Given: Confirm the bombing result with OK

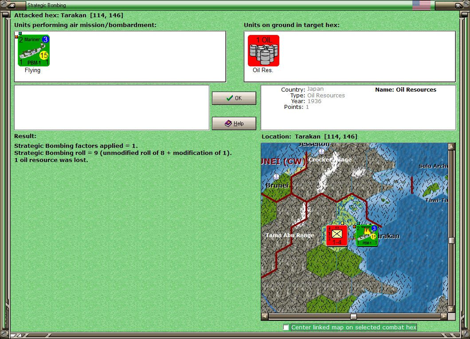Looking at the screenshot, I should point(234,98).
